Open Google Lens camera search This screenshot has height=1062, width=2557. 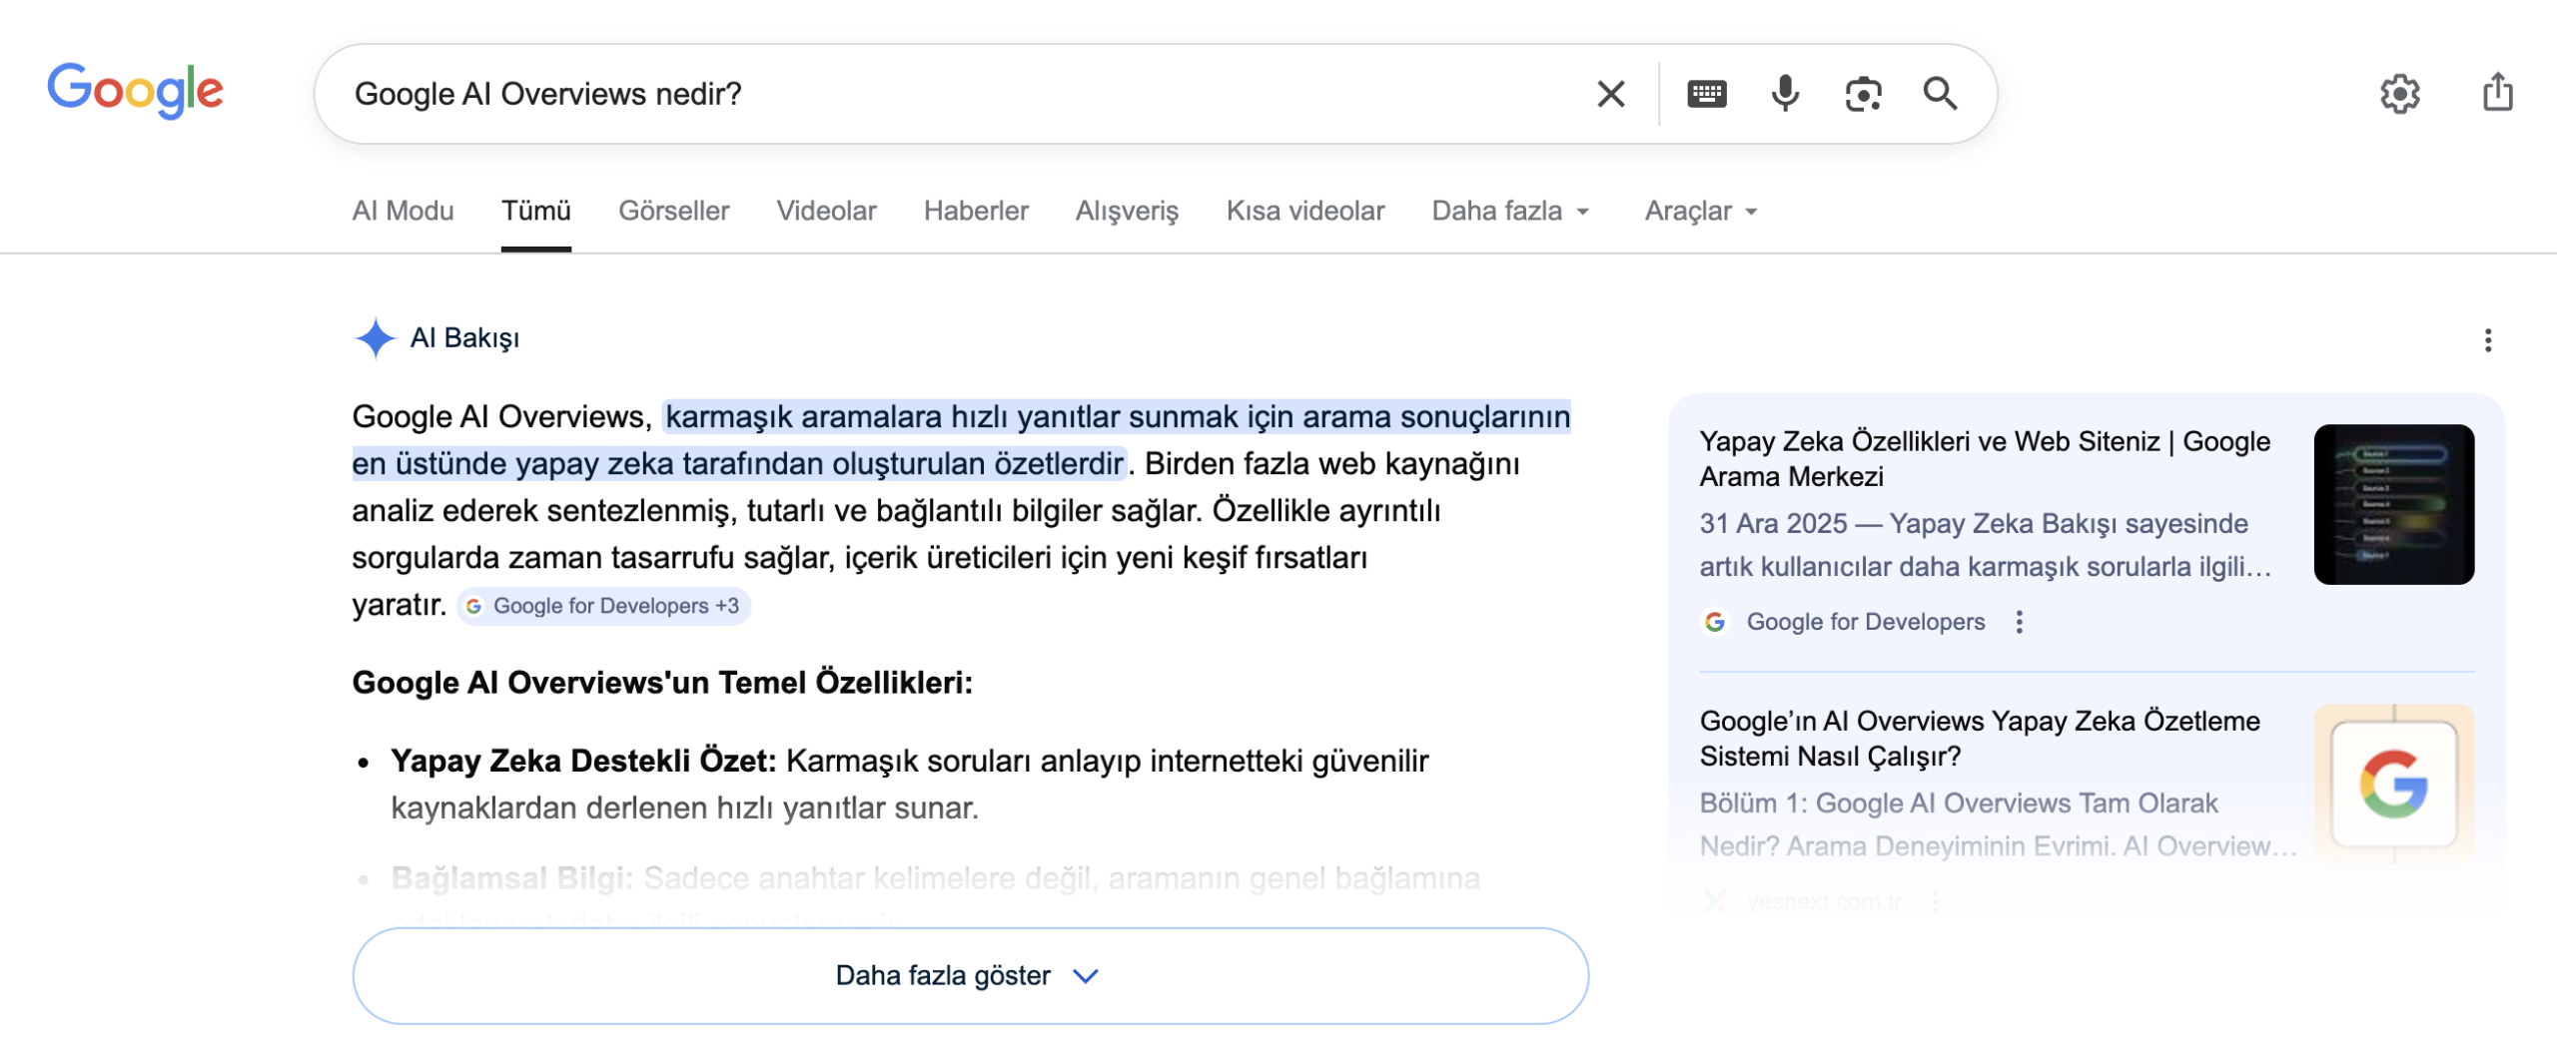[x=1863, y=93]
